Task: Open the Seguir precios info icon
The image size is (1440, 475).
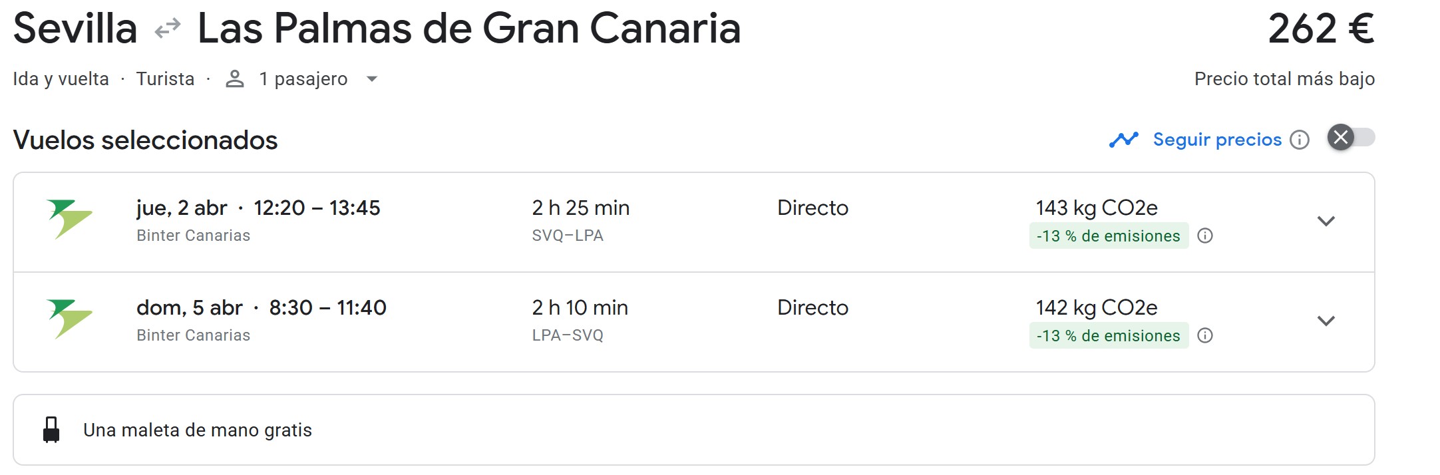Action: click(1299, 140)
